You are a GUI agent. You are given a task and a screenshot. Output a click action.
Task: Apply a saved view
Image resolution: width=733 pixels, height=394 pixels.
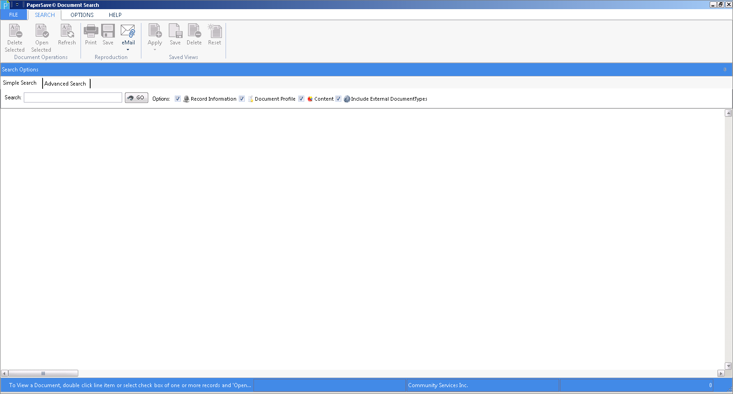[x=155, y=31]
